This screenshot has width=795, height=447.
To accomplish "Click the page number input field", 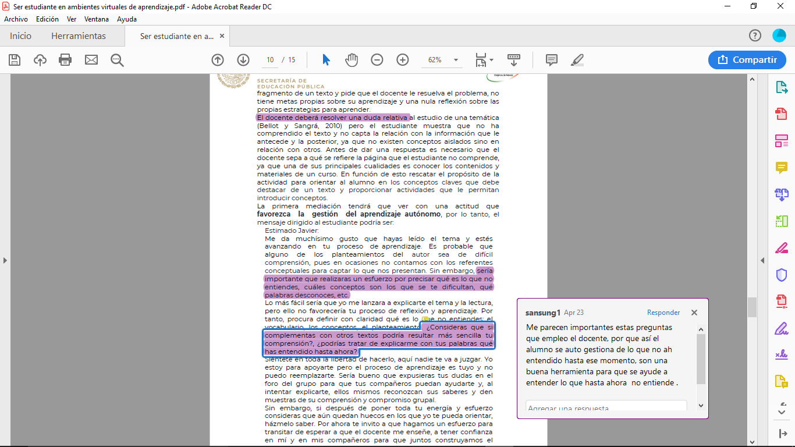I will [270, 60].
